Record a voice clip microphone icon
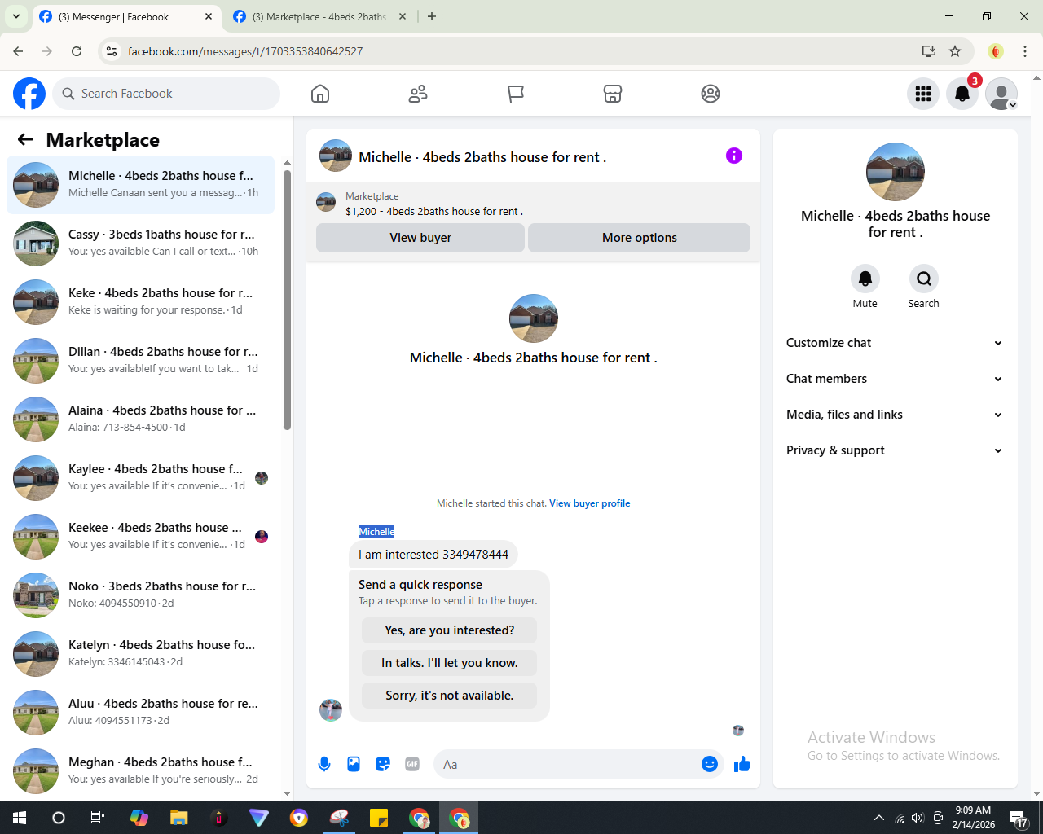Viewport: 1043px width, 834px height. [x=324, y=764]
